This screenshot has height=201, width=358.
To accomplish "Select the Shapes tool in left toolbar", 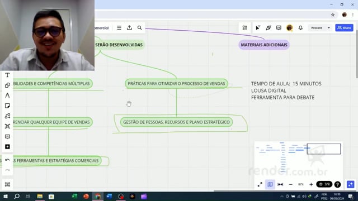I will (x=7, y=85).
